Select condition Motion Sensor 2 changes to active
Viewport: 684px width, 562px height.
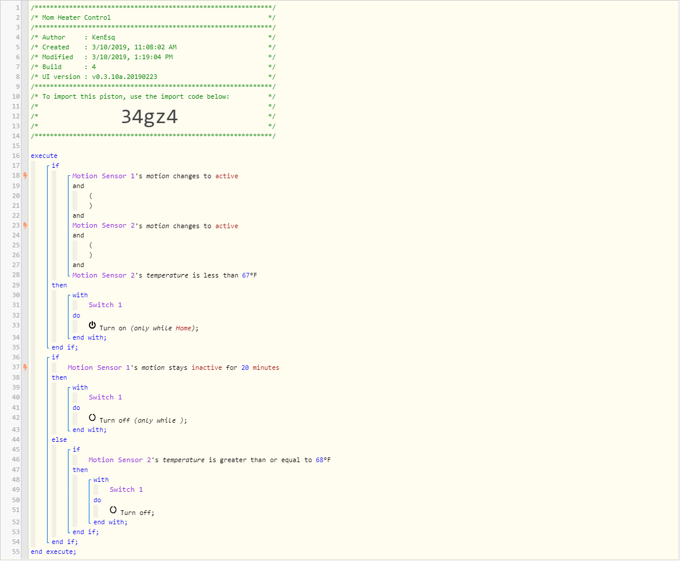click(155, 226)
